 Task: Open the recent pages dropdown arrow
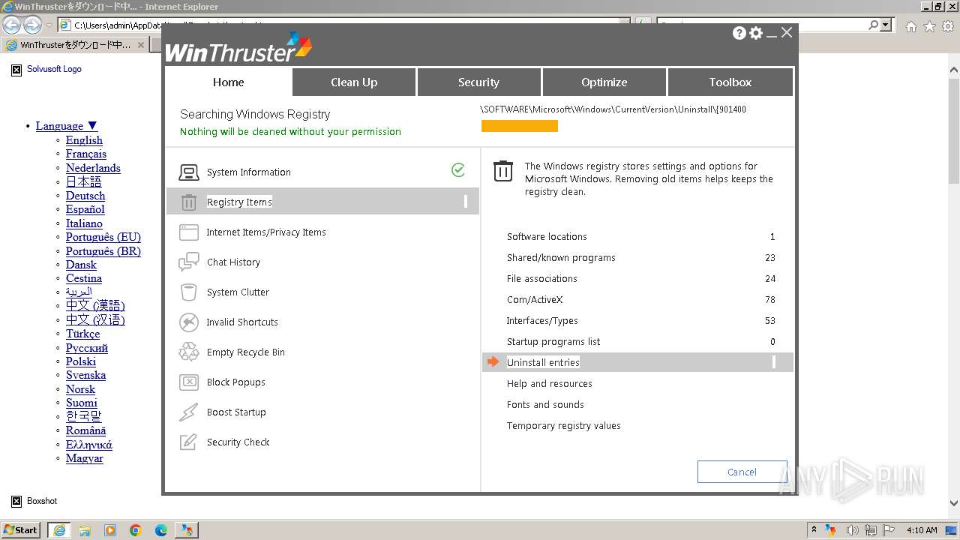coord(49,25)
